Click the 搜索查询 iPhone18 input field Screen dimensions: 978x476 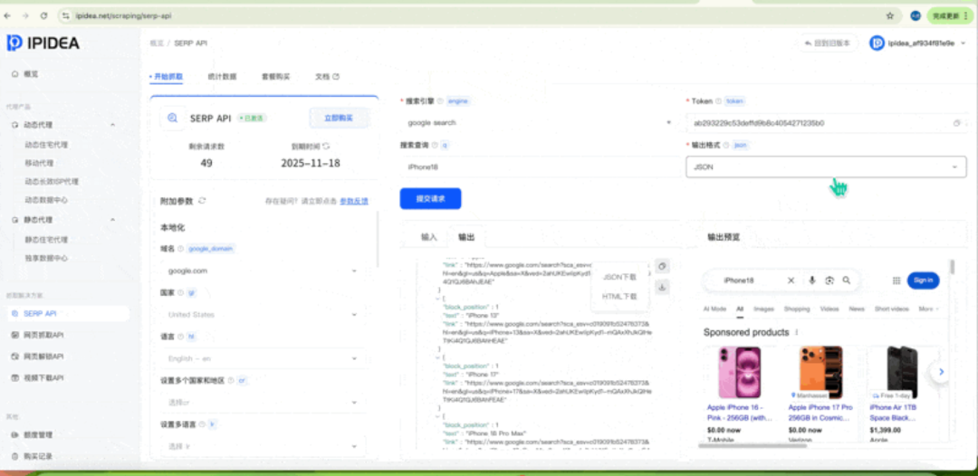click(540, 167)
